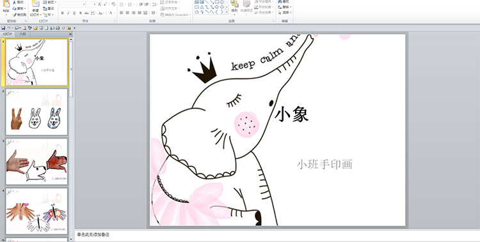
Task: Select the down arrow shape in gallery
Action: (x=222, y=7)
